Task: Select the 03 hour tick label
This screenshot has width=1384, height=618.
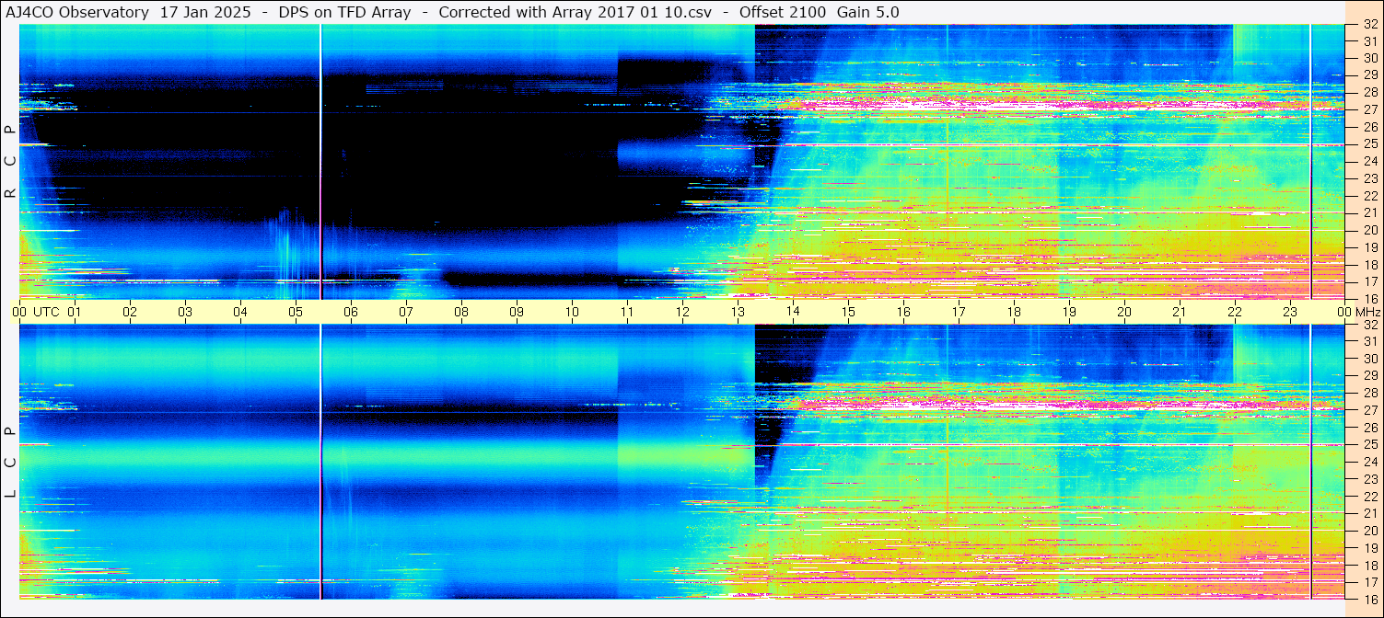Action: (185, 313)
